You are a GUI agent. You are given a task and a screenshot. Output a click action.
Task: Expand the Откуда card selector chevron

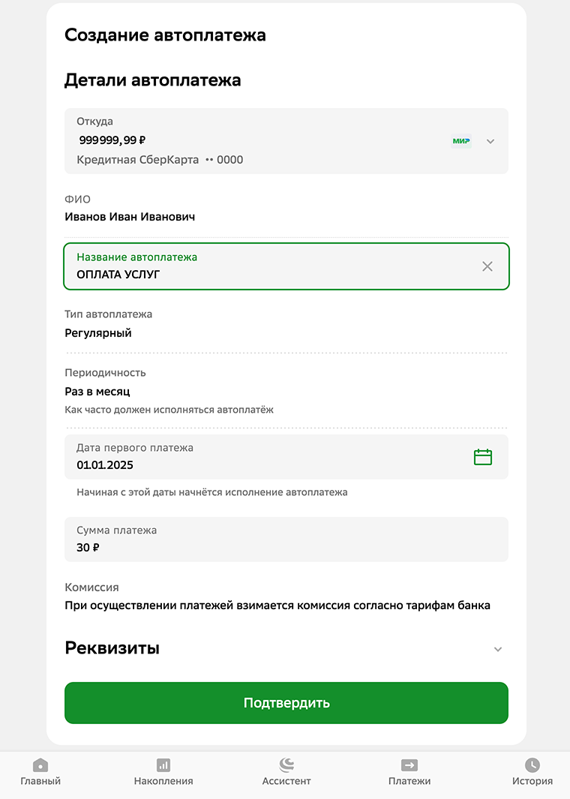click(x=490, y=142)
